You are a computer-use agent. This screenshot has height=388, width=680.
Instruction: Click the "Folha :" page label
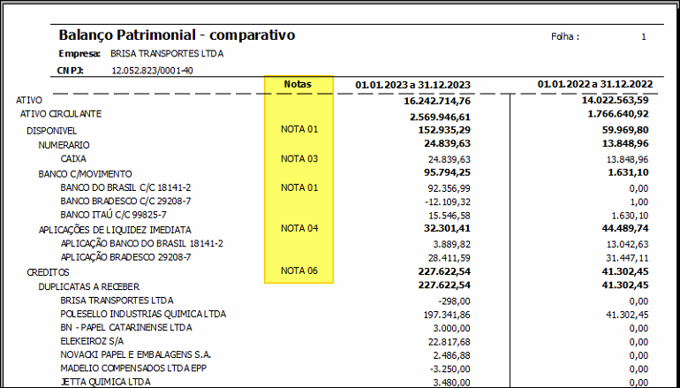coord(565,37)
